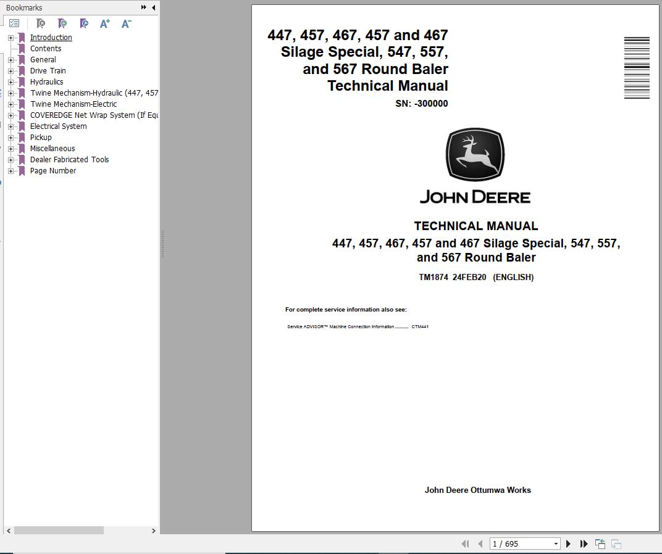Click the set bookmark destination icon
Screen dimensions: 662x554
tap(83, 23)
